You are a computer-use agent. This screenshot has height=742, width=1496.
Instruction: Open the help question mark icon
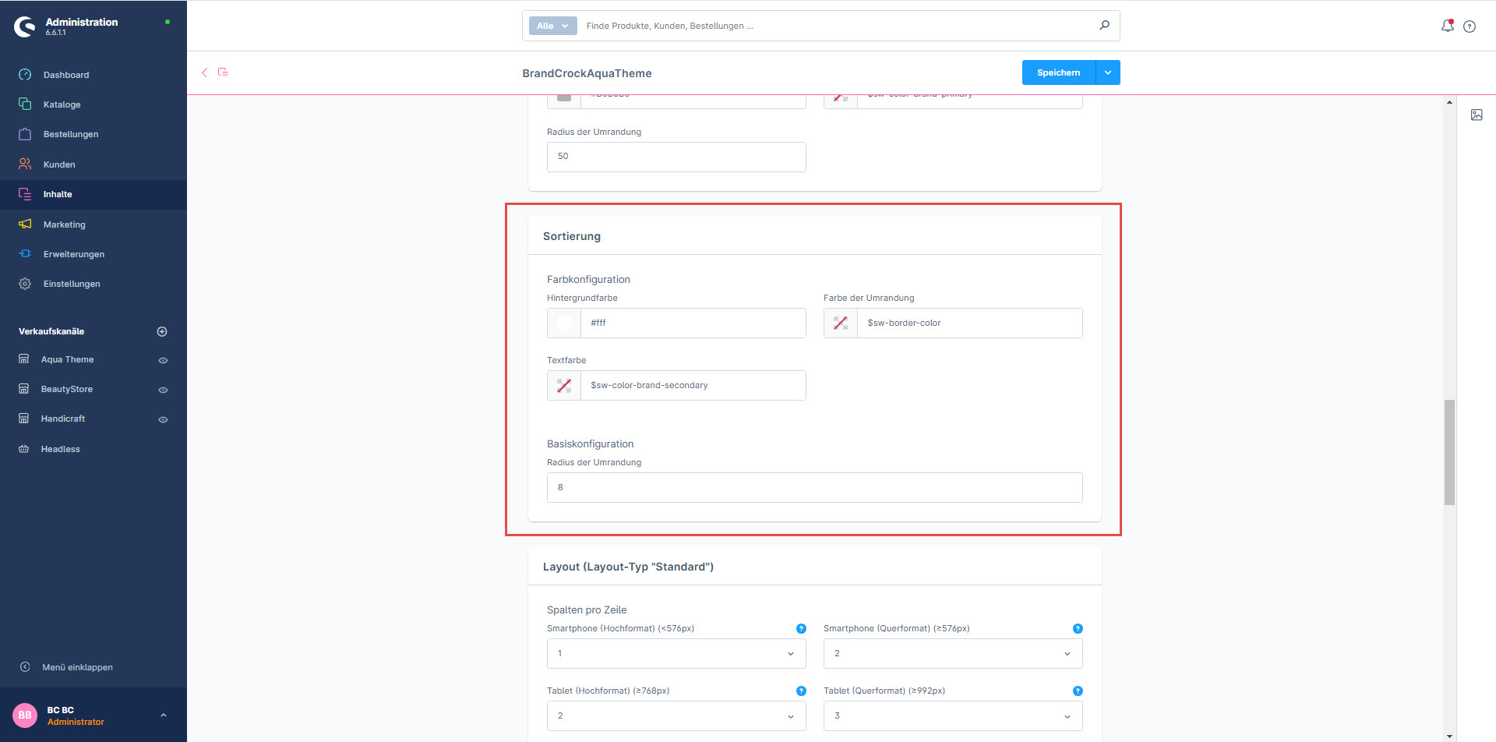[1470, 26]
